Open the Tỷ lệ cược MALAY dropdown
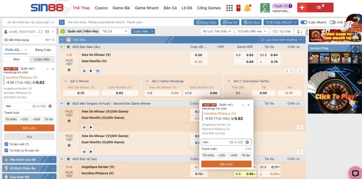Viewport: 362px width, 179px height. point(281,22)
